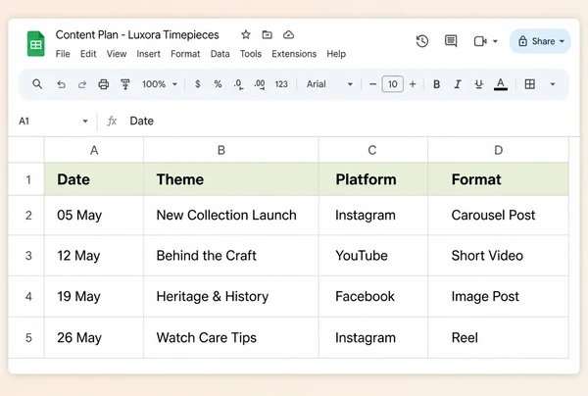Select column B header

(231, 150)
